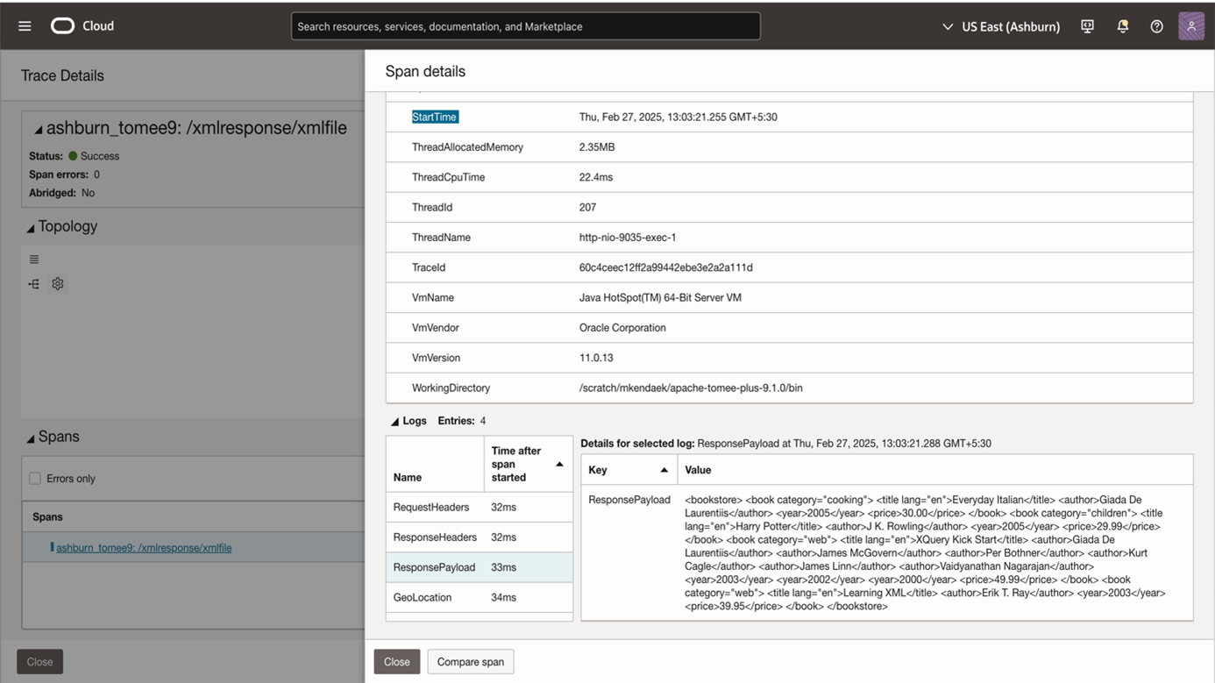Enable the Errors only checkbox
1215x683 pixels.
[35, 479]
